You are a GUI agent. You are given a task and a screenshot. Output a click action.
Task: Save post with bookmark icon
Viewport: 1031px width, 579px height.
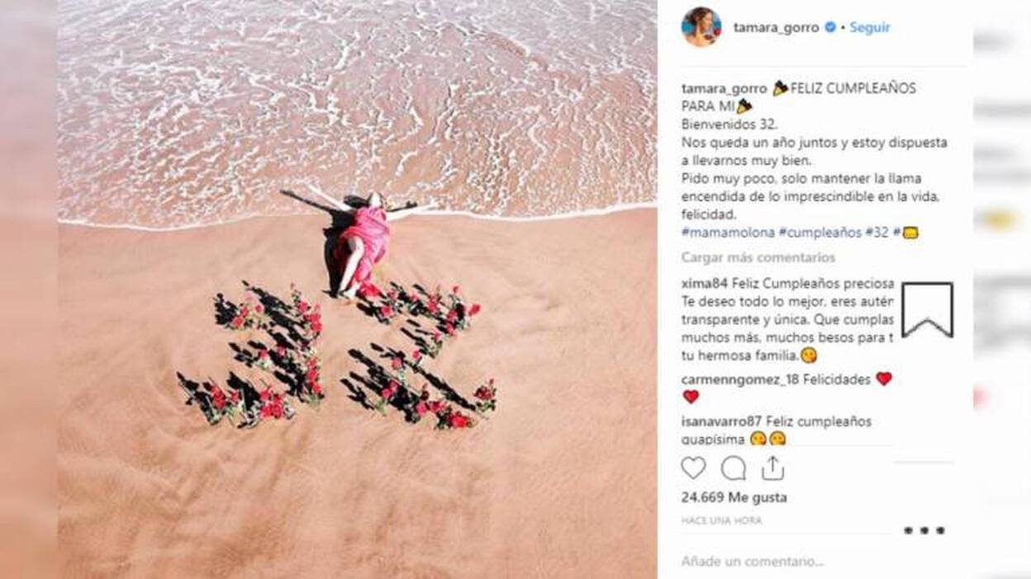tap(927, 309)
